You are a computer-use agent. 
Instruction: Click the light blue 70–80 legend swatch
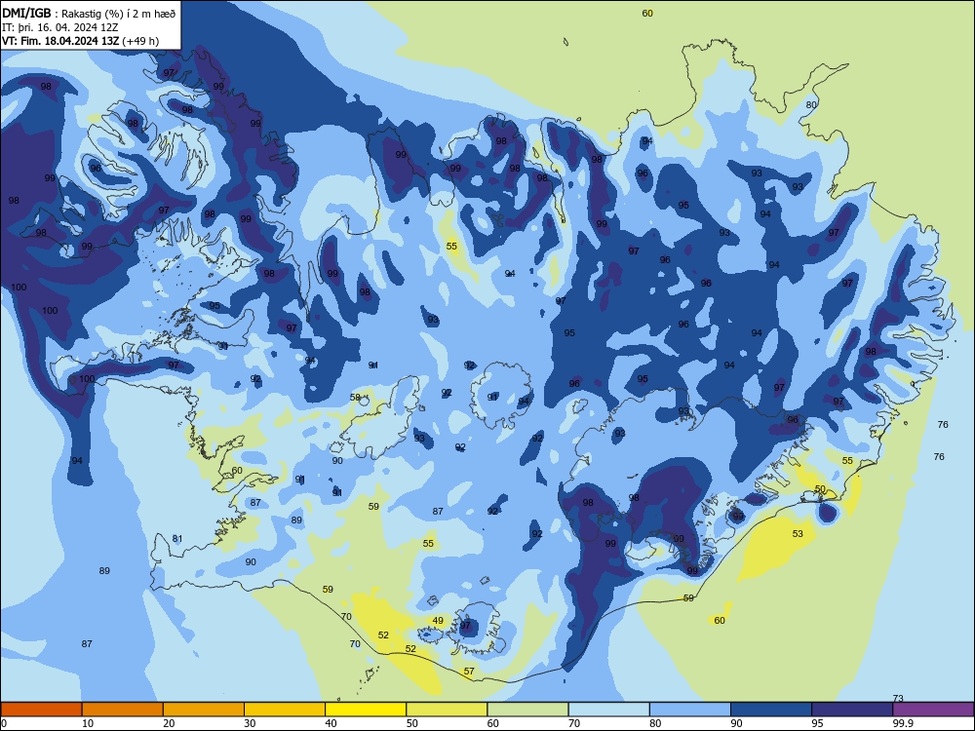608,710
